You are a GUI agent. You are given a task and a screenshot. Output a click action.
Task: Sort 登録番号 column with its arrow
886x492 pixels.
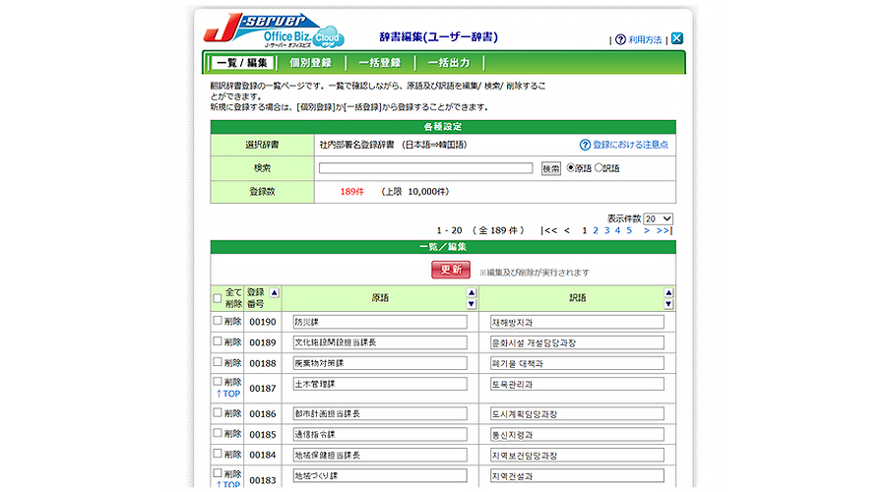274,292
